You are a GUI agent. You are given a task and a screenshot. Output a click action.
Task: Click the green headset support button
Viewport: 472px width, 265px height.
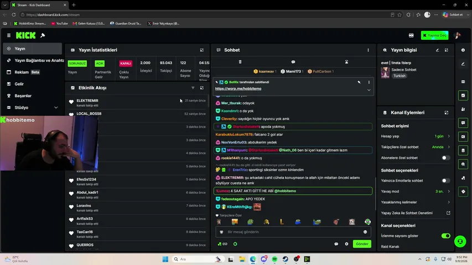460,241
